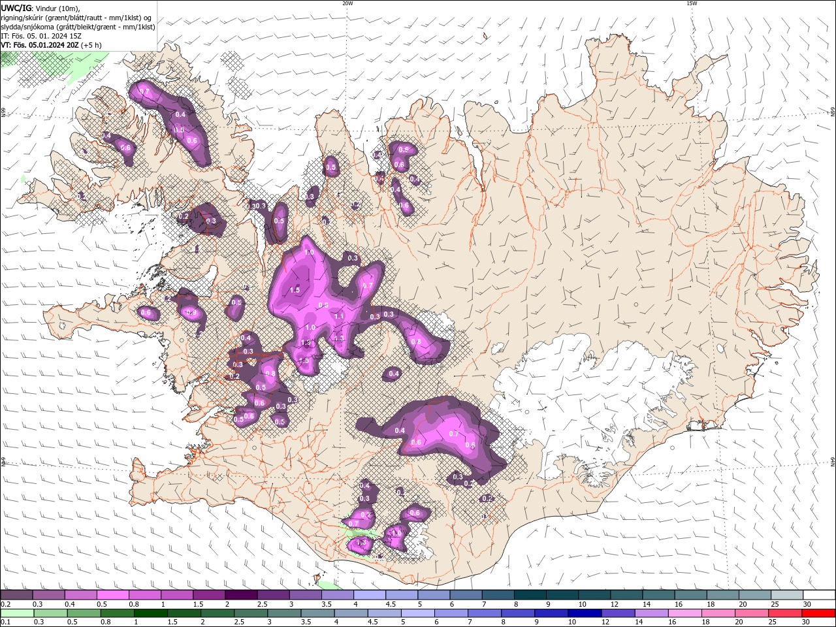Click top legend swatch between 0.8 and 1
836x627 pixels.
[x=144, y=595]
